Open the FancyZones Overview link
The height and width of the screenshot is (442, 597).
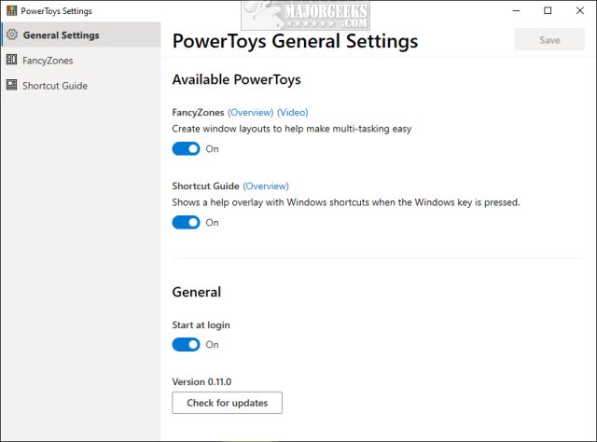point(250,112)
